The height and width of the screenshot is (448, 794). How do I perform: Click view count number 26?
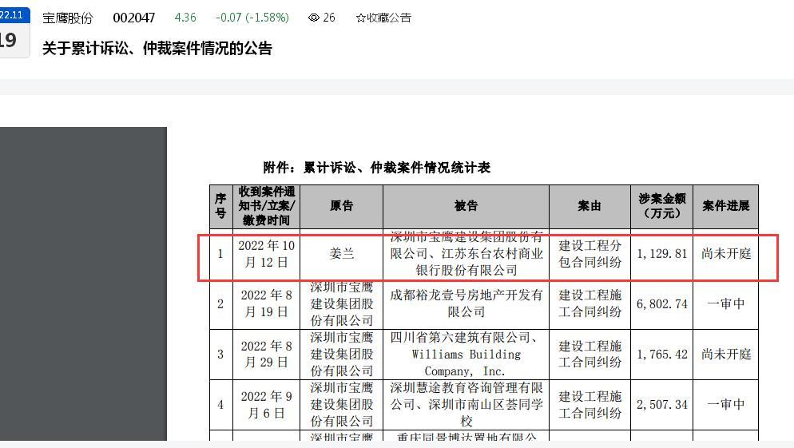click(x=329, y=18)
